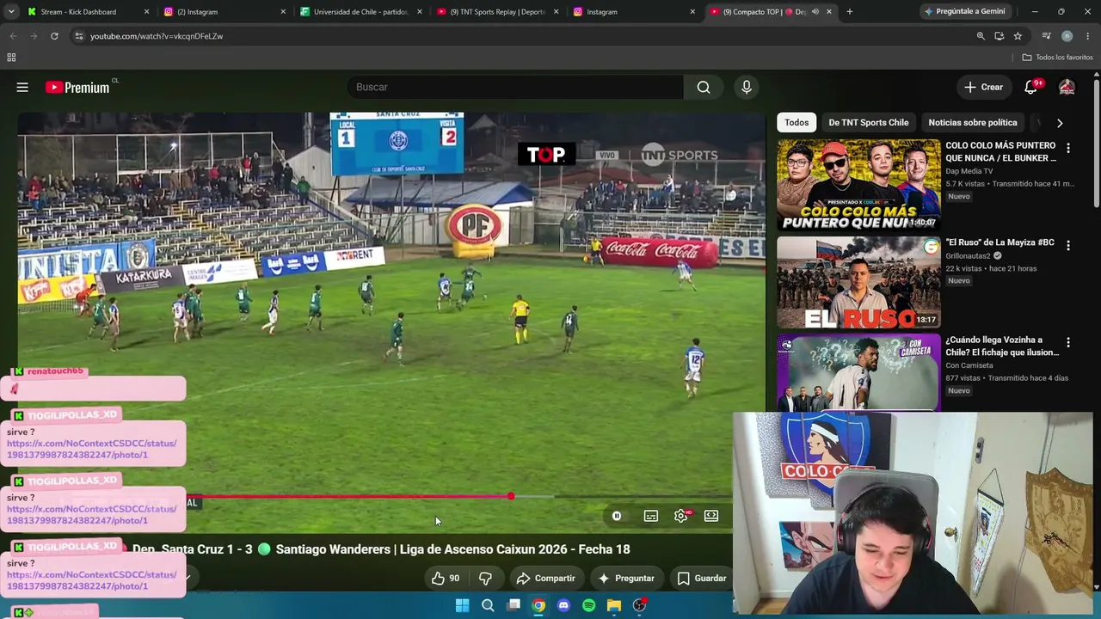Viewport: 1101px width, 619px height.
Task: Open options for COLO COLO MÁS PUNTERO video
Action: (1067, 149)
